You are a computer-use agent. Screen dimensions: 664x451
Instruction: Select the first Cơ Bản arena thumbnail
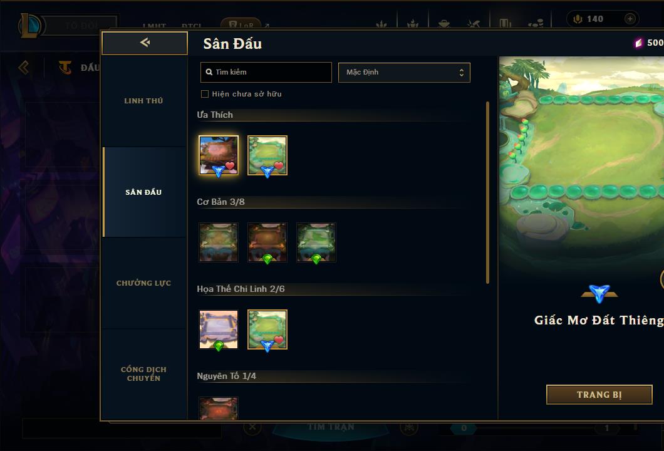[x=219, y=242]
